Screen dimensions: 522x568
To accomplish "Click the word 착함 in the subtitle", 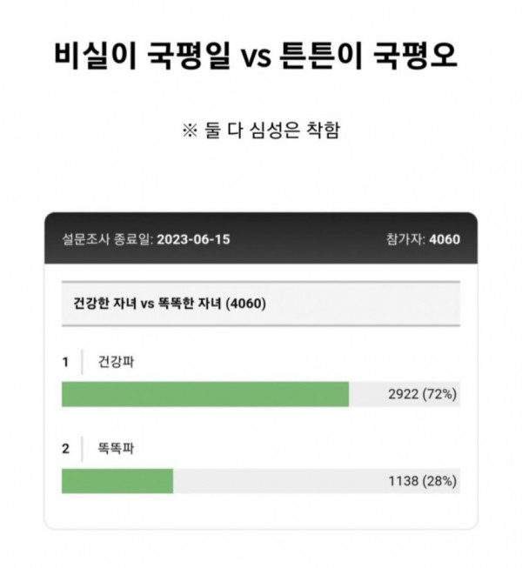I will [324, 131].
